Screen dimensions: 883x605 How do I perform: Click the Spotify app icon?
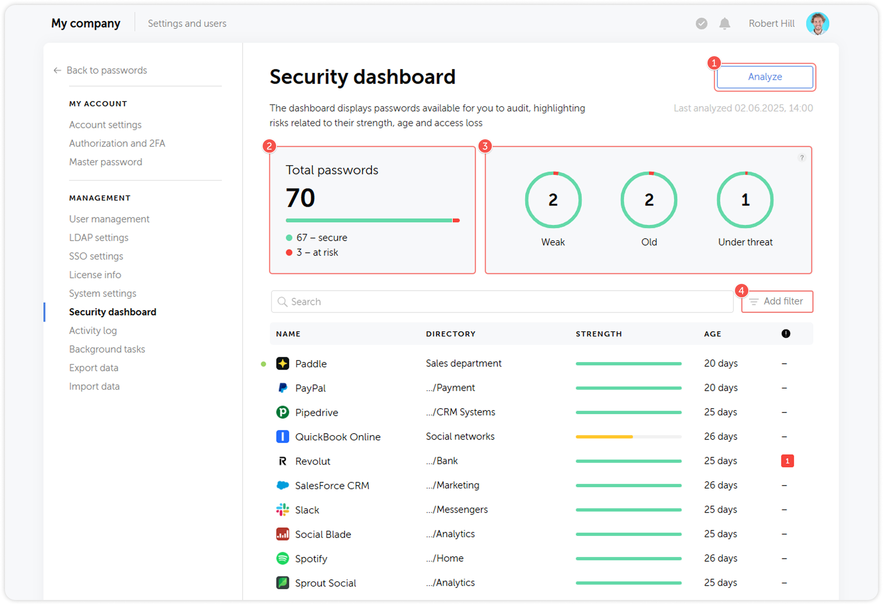[x=283, y=558]
